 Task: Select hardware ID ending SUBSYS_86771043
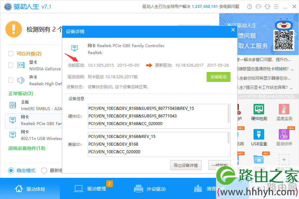click(x=133, y=116)
